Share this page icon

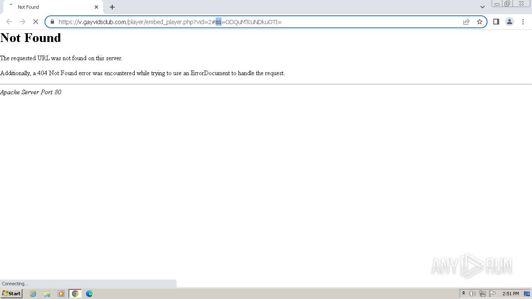pyautogui.click(x=466, y=22)
